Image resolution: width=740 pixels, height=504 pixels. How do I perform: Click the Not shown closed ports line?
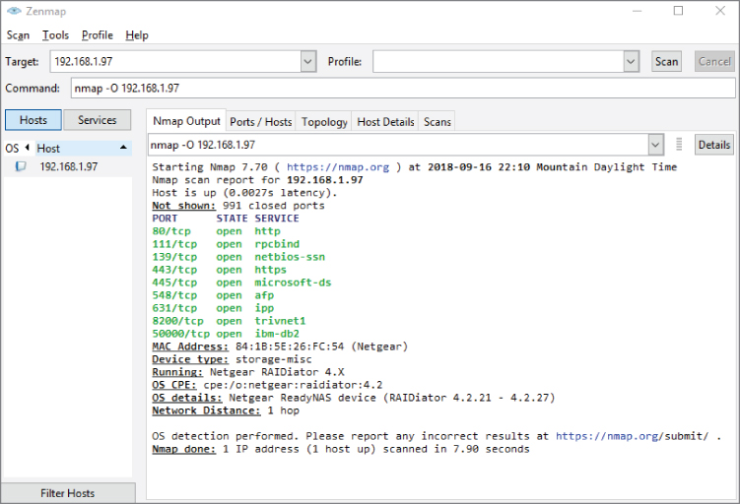[238, 206]
